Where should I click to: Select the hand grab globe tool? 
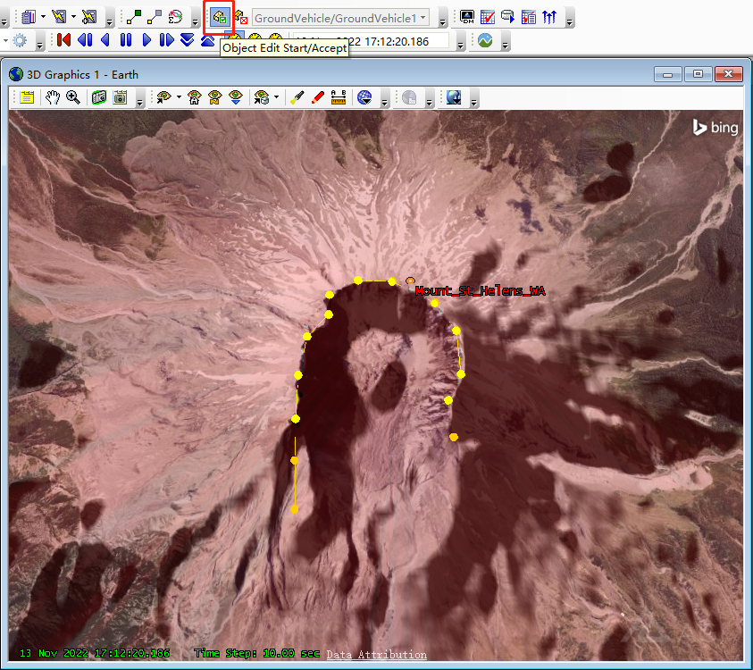[x=53, y=97]
